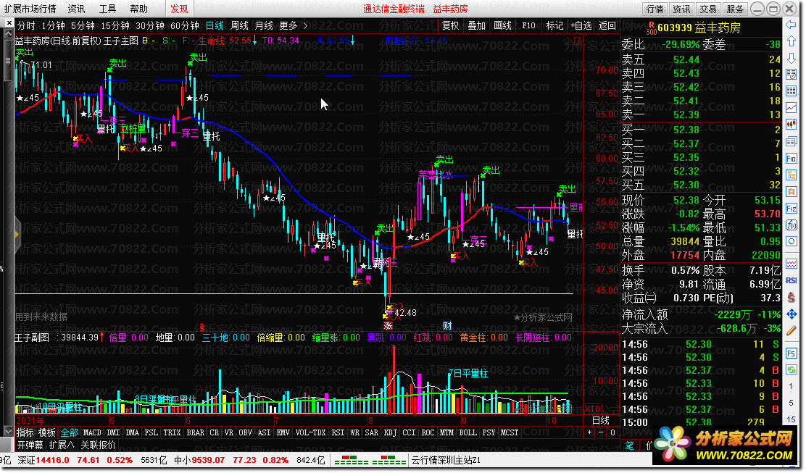The image size is (806, 473).
Task: Click the four-way move arrows icon
Action: click(x=791, y=314)
